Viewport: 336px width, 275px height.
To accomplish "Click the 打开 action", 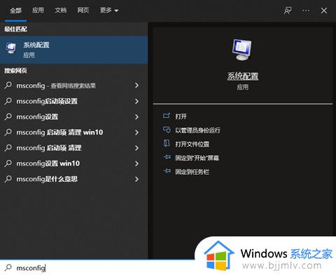I will (181, 116).
